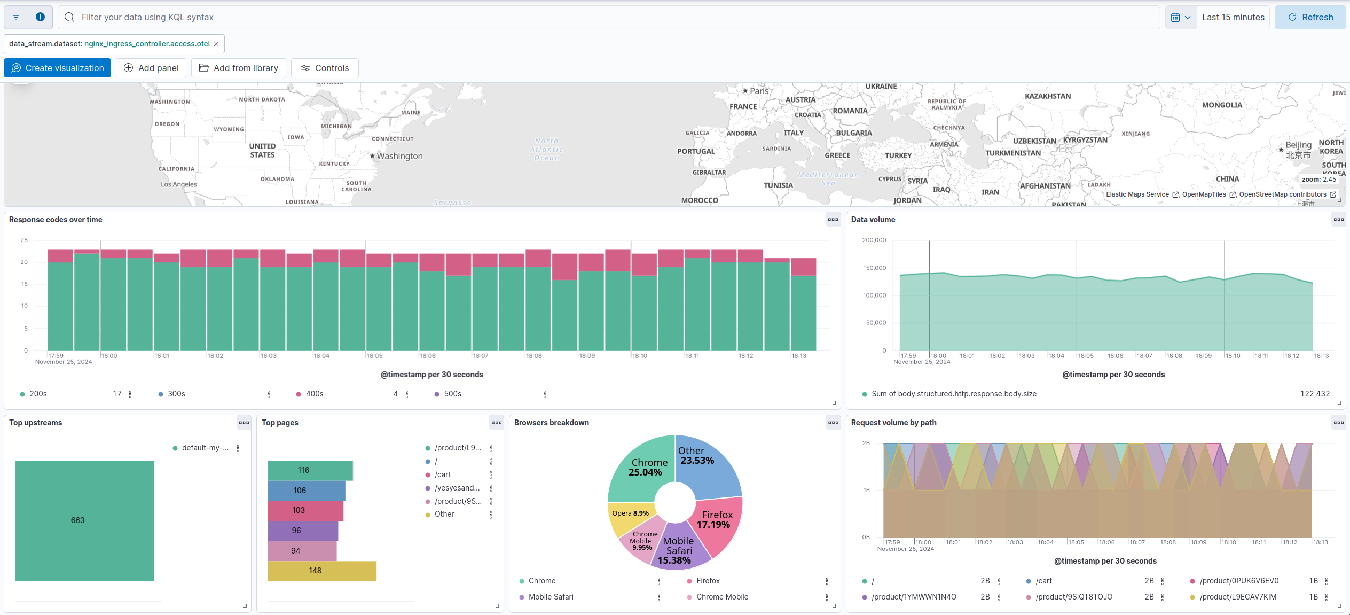Click Add panel
This screenshot has width=1350, height=615.
(x=151, y=68)
